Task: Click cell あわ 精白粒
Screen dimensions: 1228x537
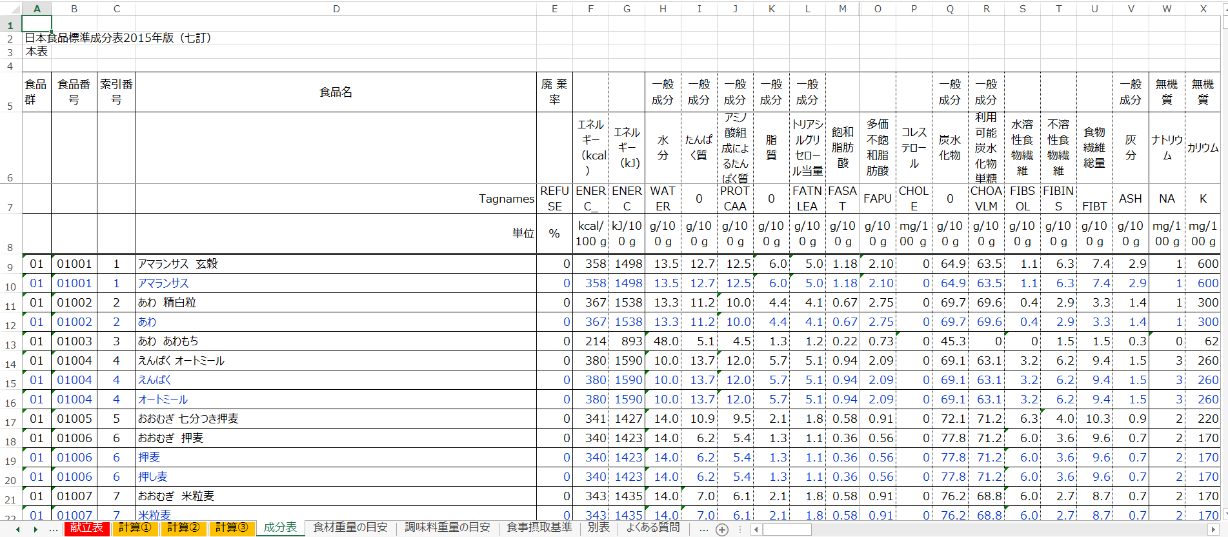Action: [x=336, y=303]
